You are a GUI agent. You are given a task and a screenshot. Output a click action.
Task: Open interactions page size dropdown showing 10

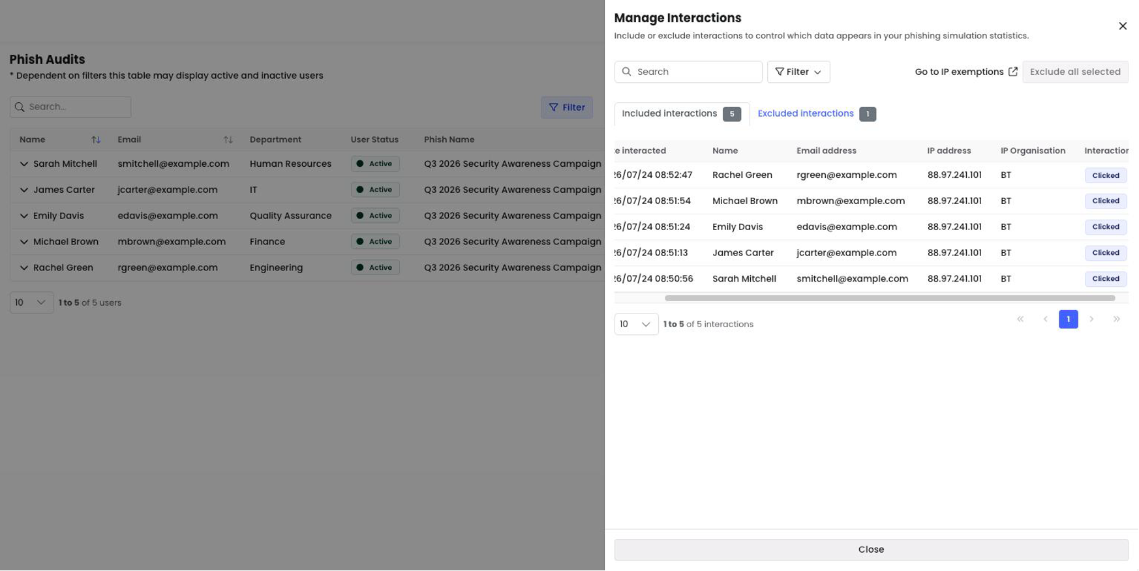(x=636, y=324)
